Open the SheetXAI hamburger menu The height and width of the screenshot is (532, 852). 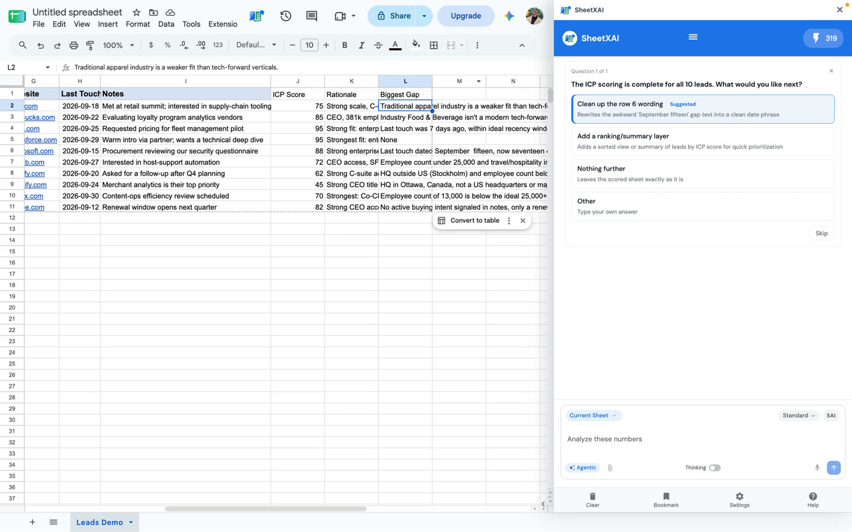(693, 37)
